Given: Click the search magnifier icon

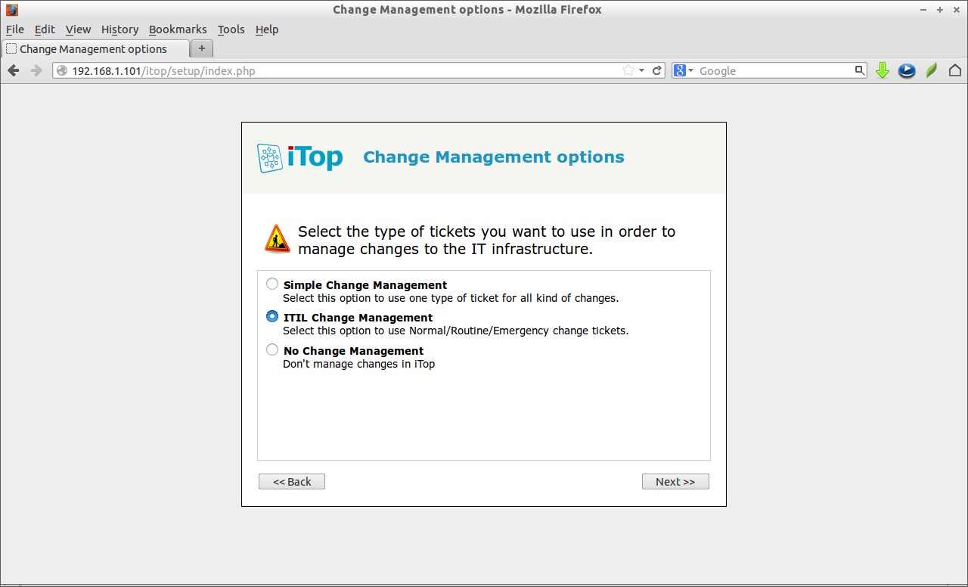Looking at the screenshot, I should click(x=859, y=70).
